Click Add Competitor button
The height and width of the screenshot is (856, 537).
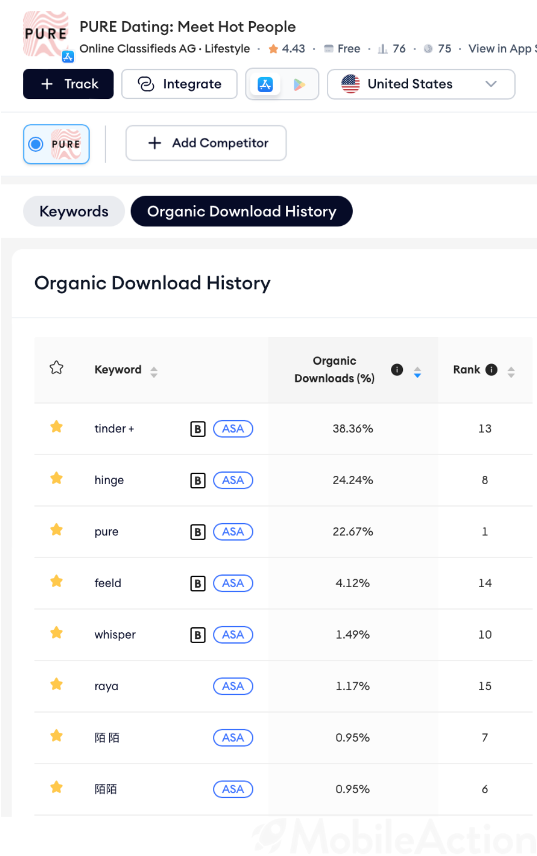pos(206,143)
